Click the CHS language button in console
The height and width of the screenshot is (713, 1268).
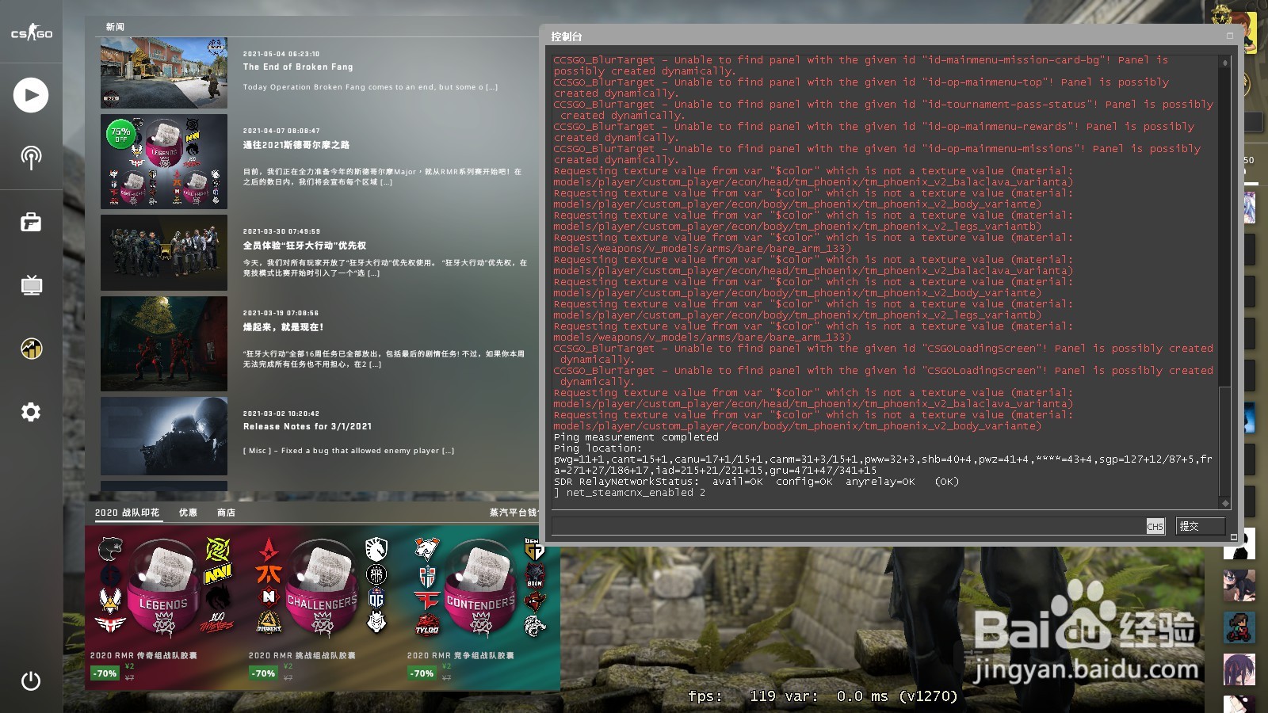(1155, 526)
